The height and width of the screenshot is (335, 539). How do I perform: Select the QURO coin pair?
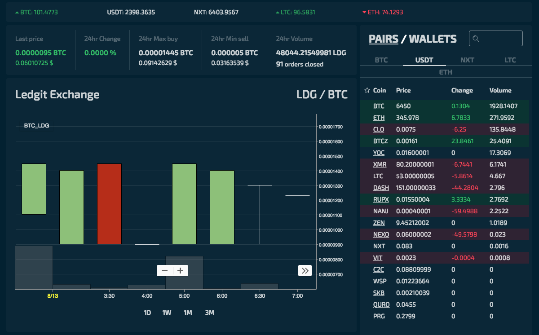(381, 304)
